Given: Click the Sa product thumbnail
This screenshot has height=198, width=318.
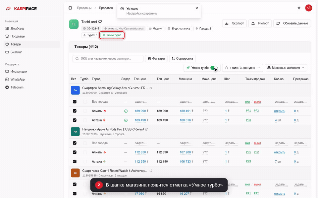Looking at the screenshot, I should [x=75, y=90].
